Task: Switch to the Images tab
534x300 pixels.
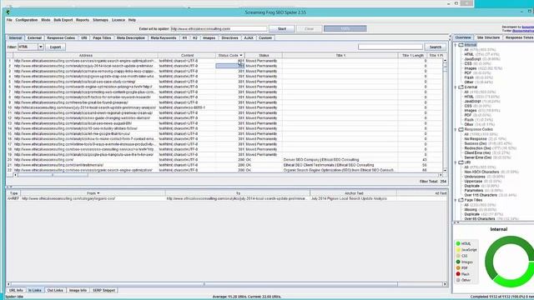Action: coord(209,37)
